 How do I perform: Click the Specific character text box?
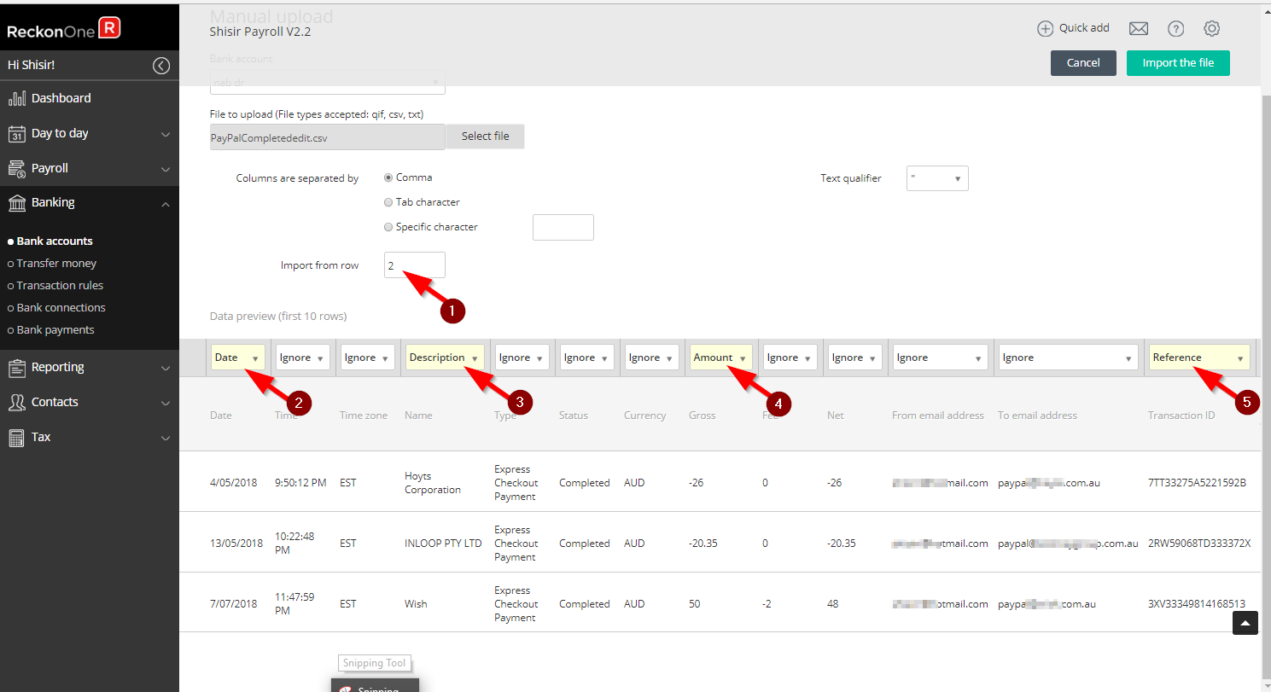(563, 228)
